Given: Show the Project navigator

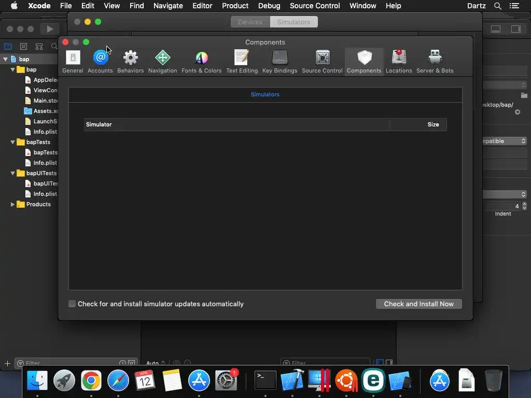Looking at the screenshot, I should click(x=8, y=46).
